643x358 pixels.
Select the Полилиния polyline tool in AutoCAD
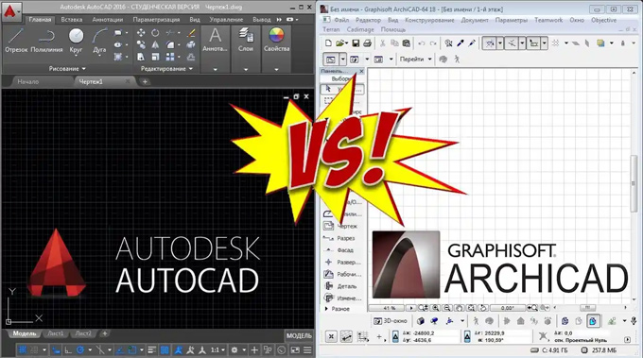[46, 40]
